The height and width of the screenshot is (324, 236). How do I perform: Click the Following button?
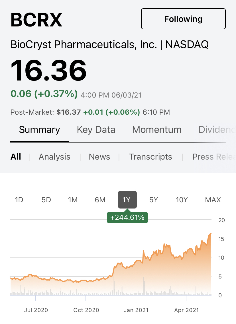click(x=183, y=19)
